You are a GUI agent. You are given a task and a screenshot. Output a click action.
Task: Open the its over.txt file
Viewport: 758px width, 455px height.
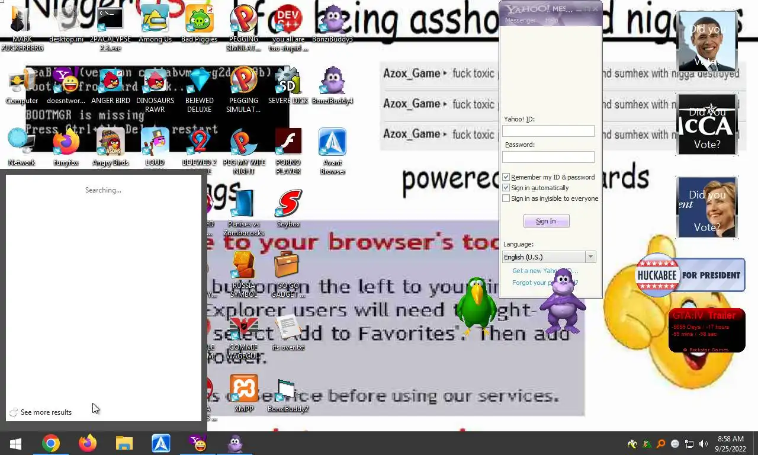point(288,332)
